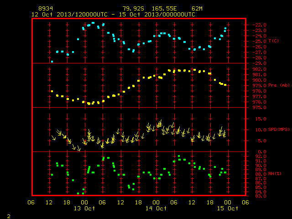
Task: Click the 165.55E longitude text
Action: tap(164, 9)
